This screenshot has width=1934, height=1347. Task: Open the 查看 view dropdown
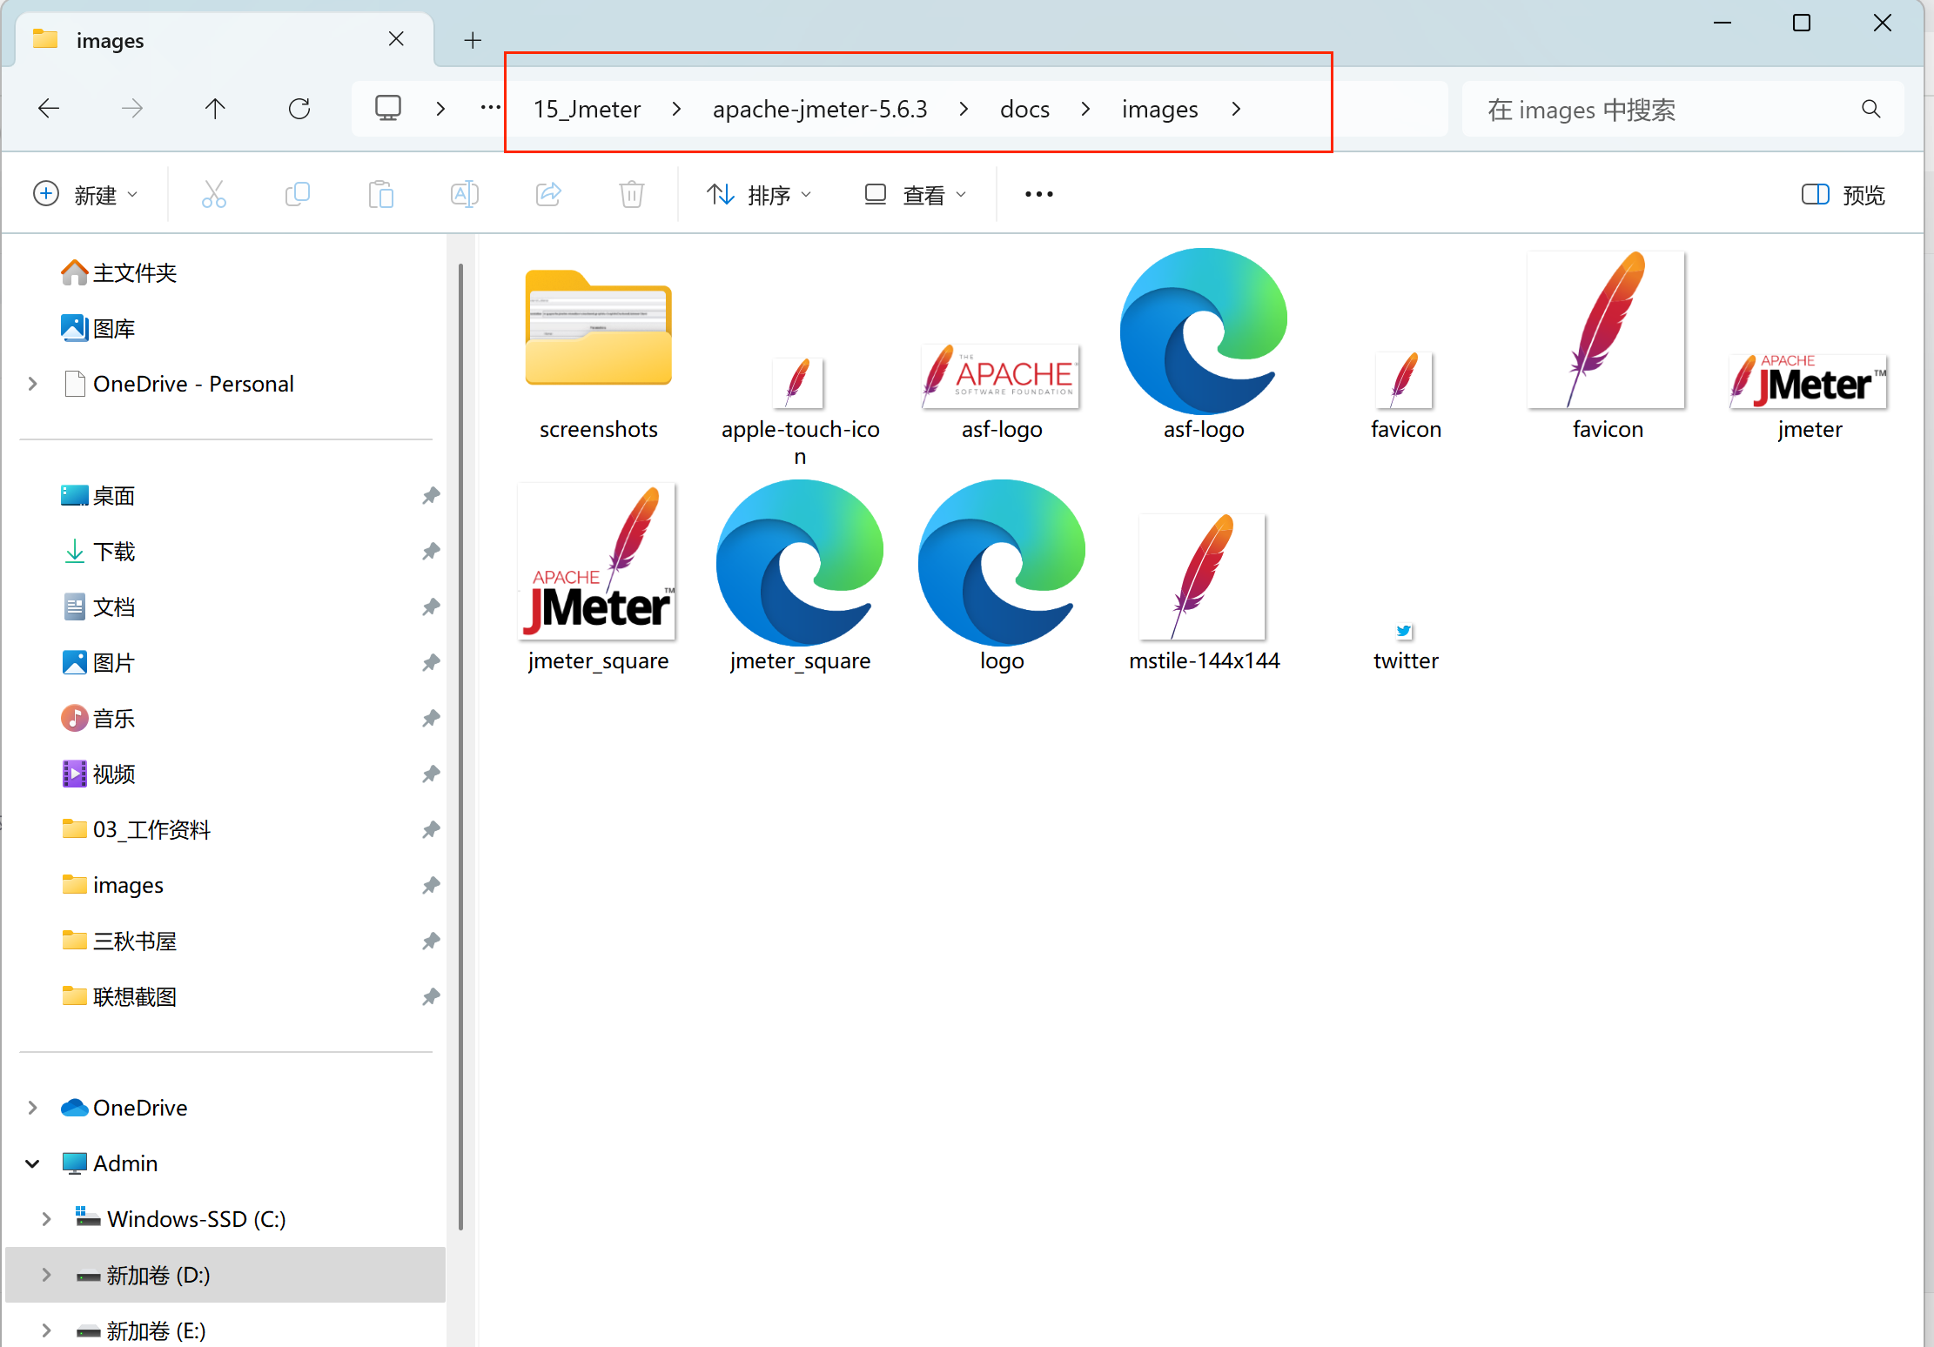click(x=916, y=195)
